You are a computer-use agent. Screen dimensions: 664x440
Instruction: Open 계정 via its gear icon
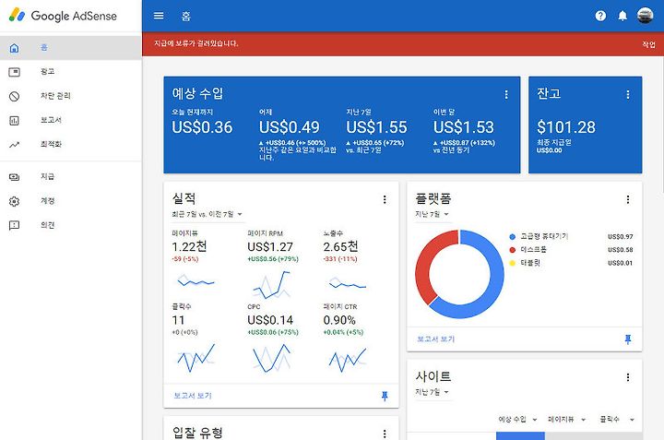tap(15, 201)
